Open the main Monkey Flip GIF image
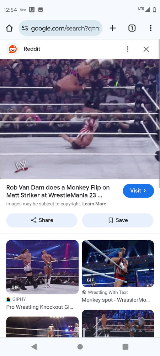 (80, 119)
